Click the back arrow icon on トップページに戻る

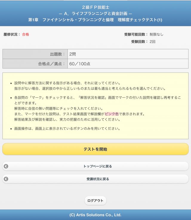(6, 166)
